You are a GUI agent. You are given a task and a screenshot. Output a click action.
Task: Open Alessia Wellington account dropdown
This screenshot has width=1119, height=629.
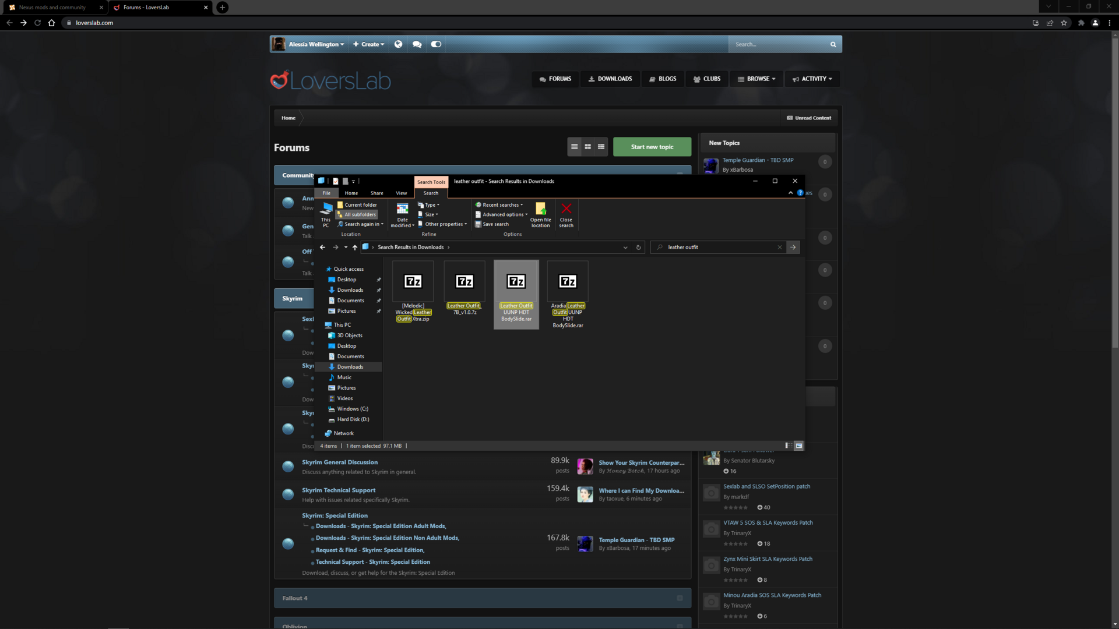[316, 44]
